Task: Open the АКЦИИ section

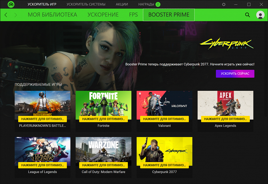Action: click(x=122, y=4)
